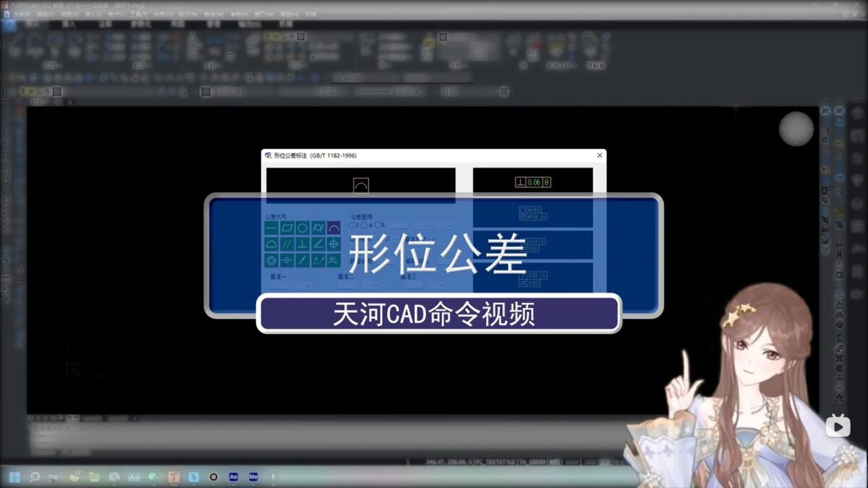Choose the cylindricity tolerance symbol
The image size is (868, 488).
click(x=318, y=228)
